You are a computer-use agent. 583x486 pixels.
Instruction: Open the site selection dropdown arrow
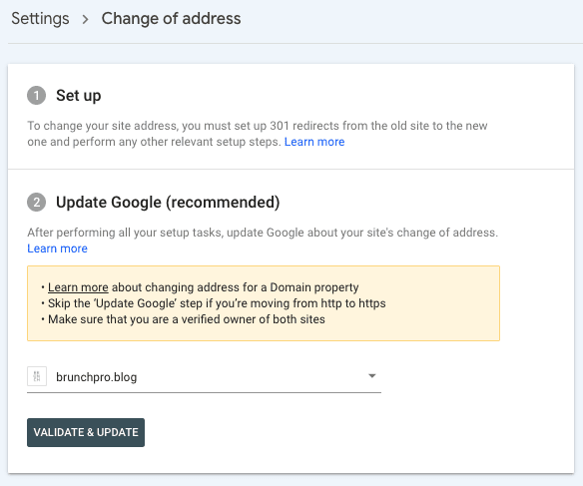coord(371,376)
